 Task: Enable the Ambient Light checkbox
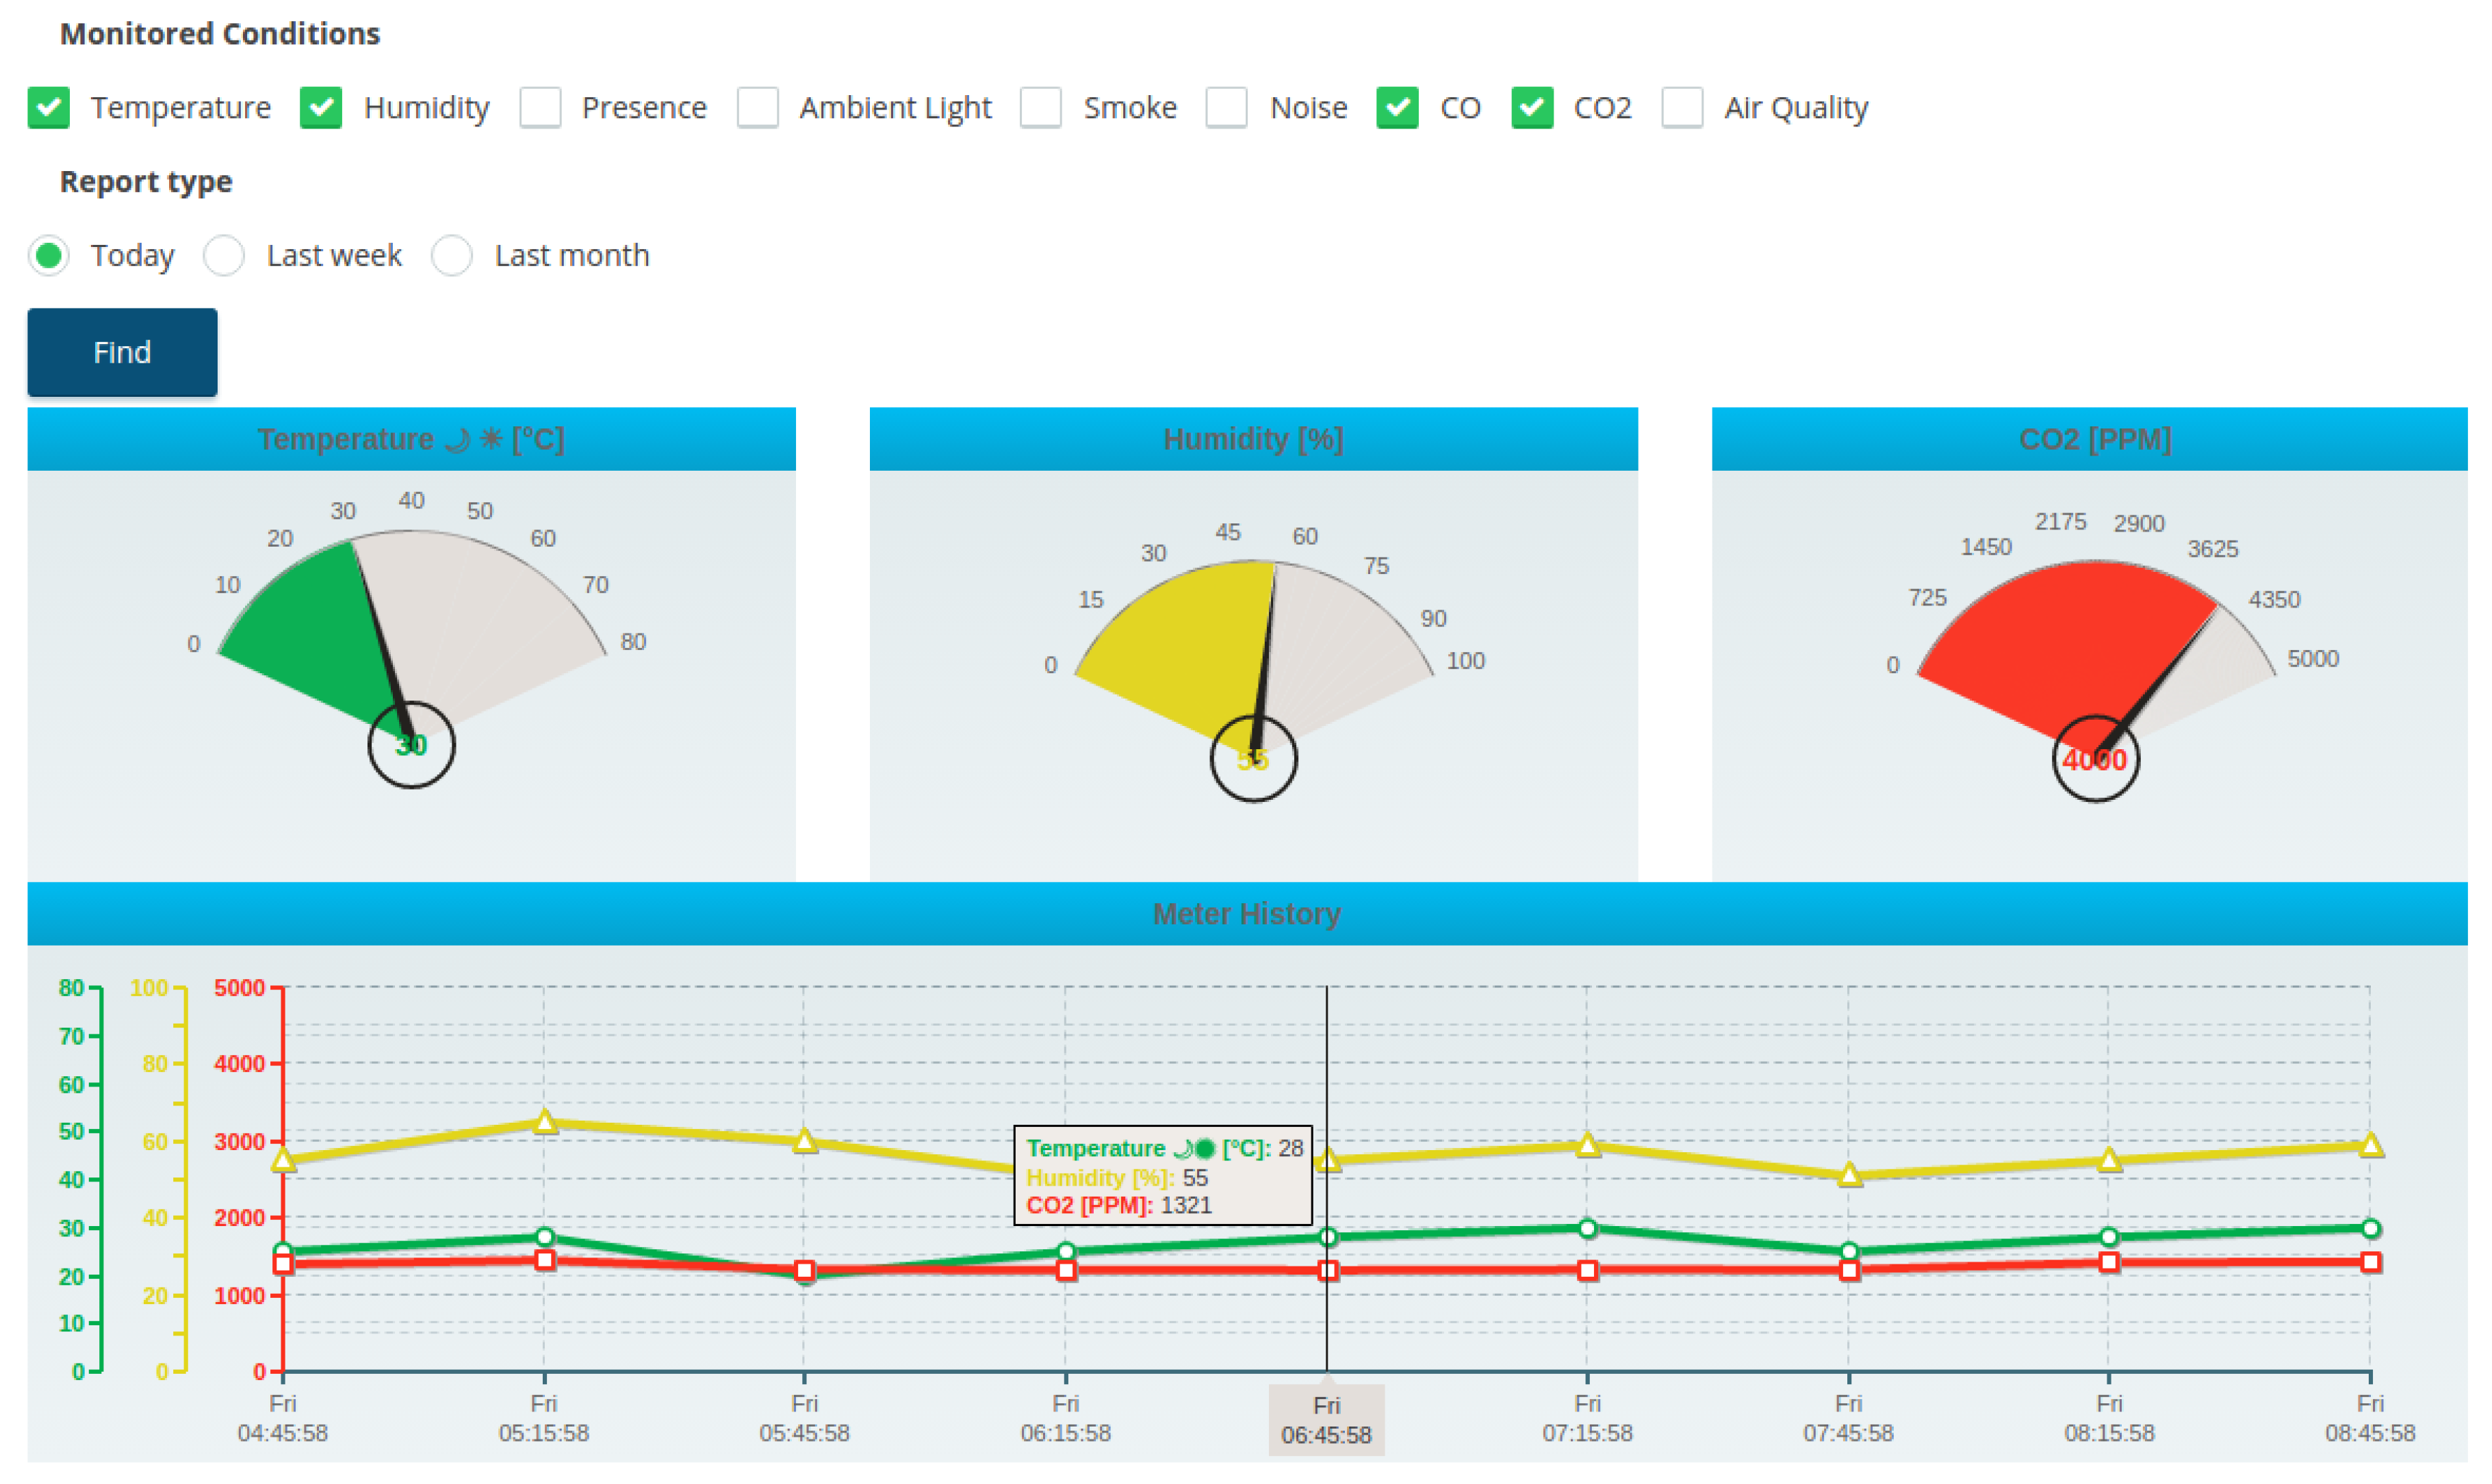click(x=758, y=107)
